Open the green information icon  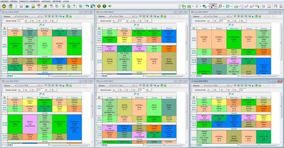pyautogui.click(x=99, y=6)
